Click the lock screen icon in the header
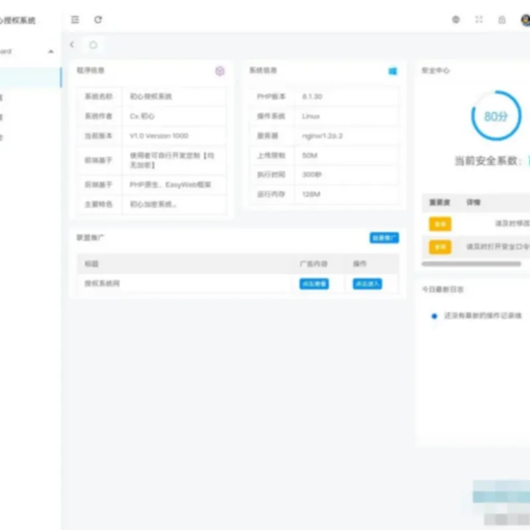The width and height of the screenshot is (530, 530). (502, 20)
